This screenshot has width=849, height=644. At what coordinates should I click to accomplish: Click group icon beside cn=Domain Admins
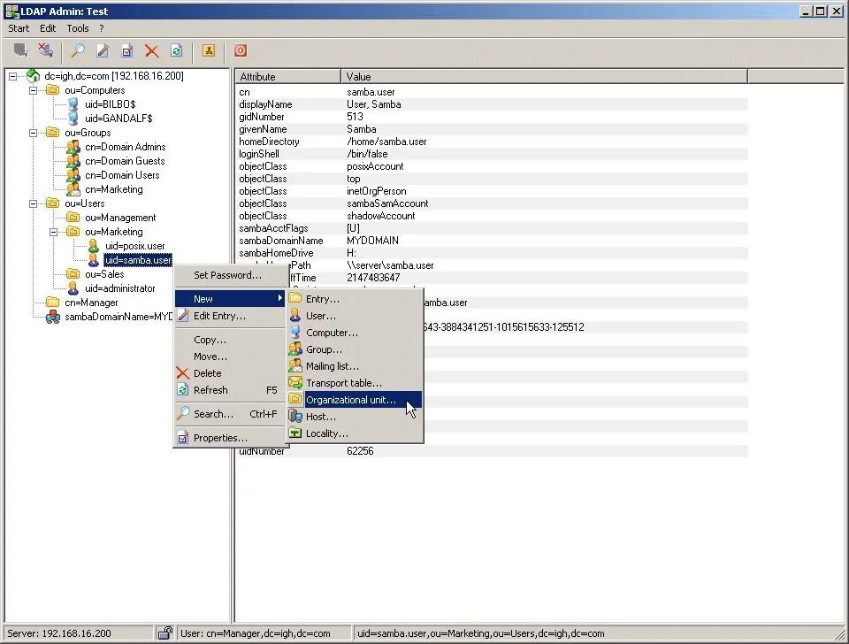pos(73,147)
